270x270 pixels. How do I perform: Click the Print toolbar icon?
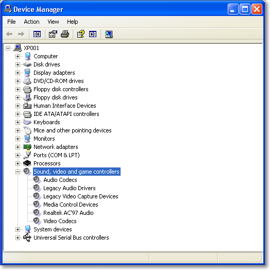pos(65,34)
